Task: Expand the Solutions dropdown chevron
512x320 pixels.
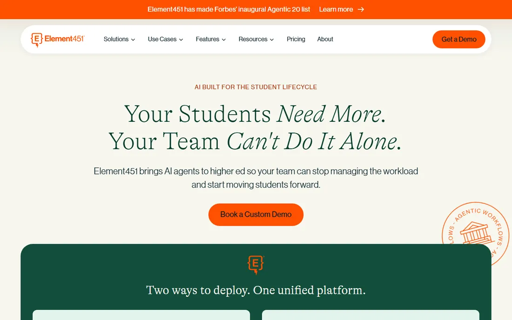Action: 133,40
